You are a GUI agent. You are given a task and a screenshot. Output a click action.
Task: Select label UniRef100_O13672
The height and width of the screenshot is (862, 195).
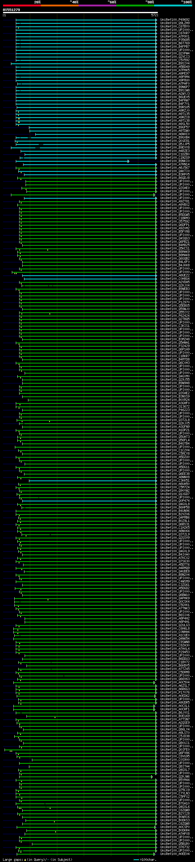coord(175,407)
